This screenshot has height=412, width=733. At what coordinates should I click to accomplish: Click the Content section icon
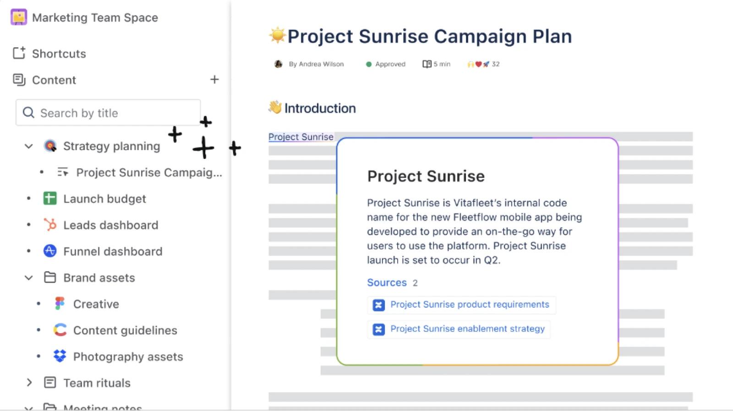(19, 80)
